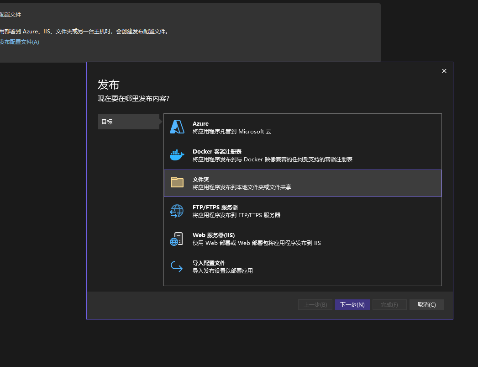The image size is (478, 367).
Task: Click the 上一步(B) button
Action: 315,304
